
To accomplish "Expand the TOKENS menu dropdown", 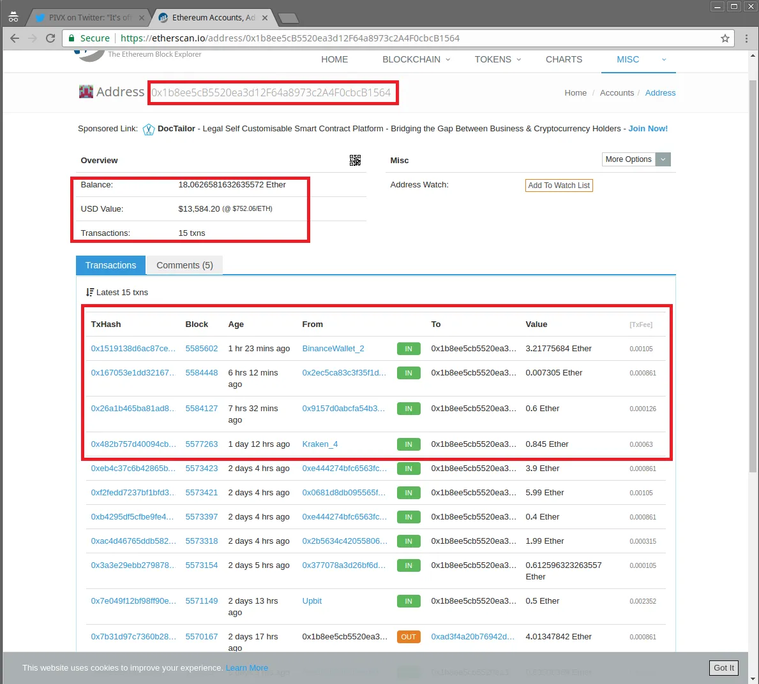I will pyautogui.click(x=498, y=59).
